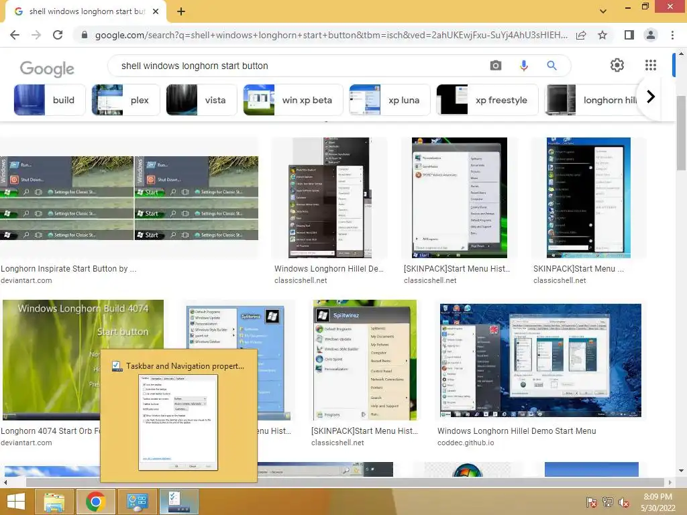This screenshot has width=687, height=515.
Task: Filter images by the xp luna chip
Action: pos(390,100)
